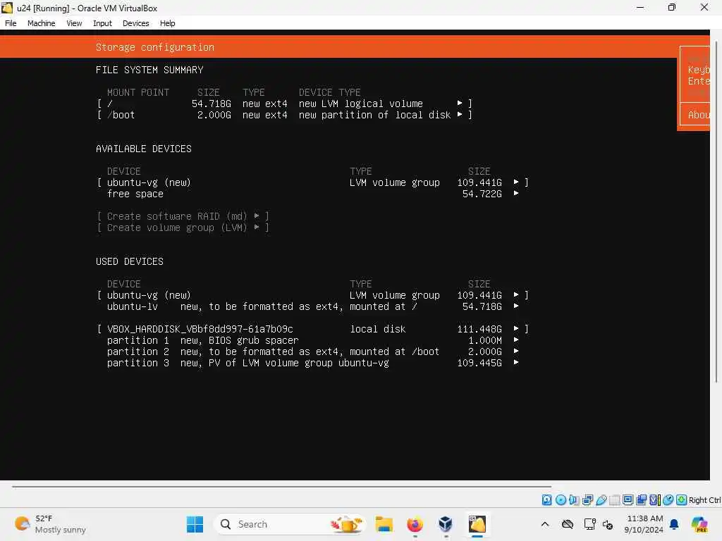This screenshot has width=722, height=541.
Task: Select Create software RAID (md)
Action: (x=183, y=216)
